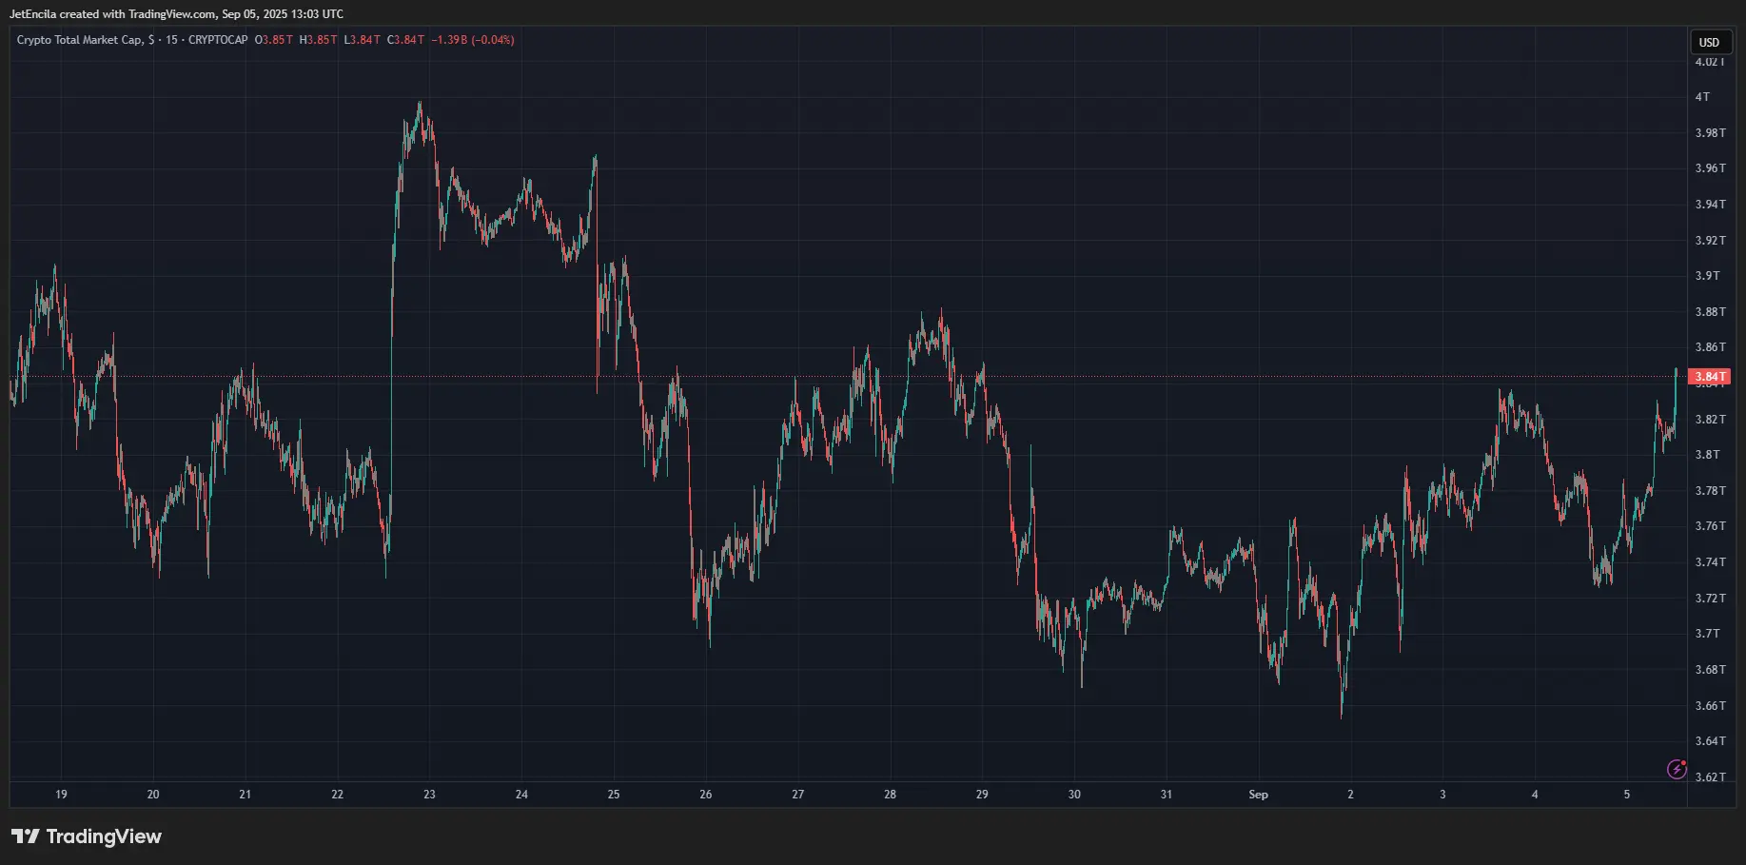Click the close value C3.84T
Screen dimensions: 1746x865
click(x=405, y=40)
